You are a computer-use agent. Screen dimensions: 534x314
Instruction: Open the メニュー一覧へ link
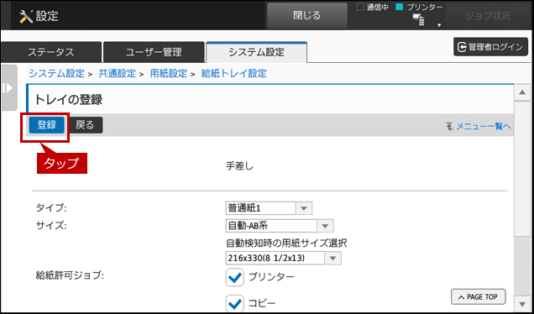[483, 126]
